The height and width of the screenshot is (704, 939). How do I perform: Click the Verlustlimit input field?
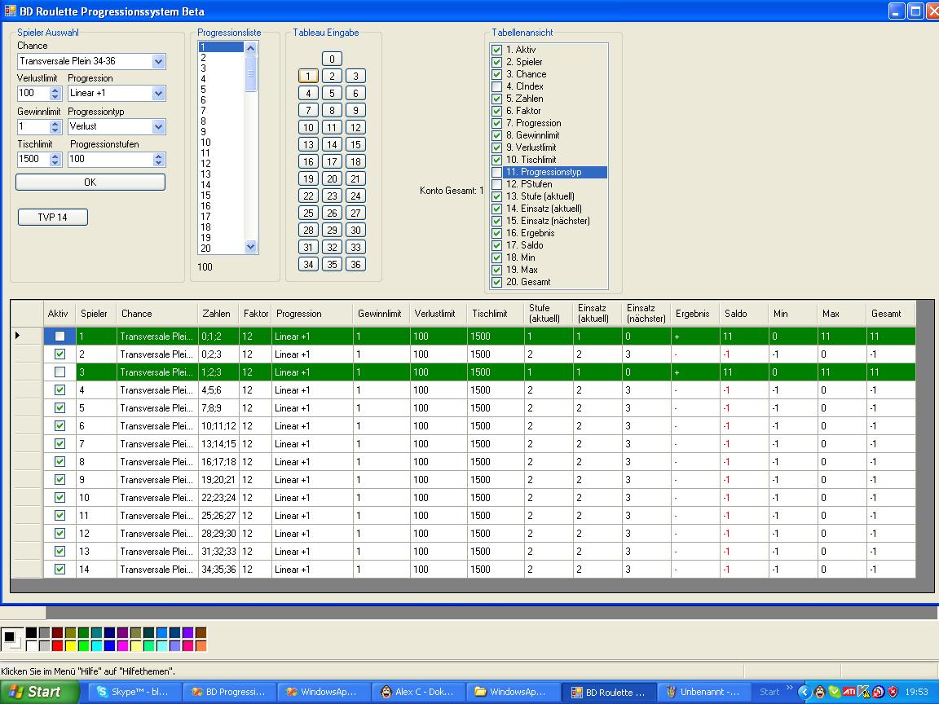(x=33, y=93)
